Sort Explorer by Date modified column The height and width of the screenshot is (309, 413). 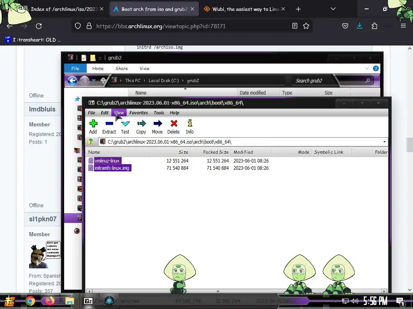258,93
